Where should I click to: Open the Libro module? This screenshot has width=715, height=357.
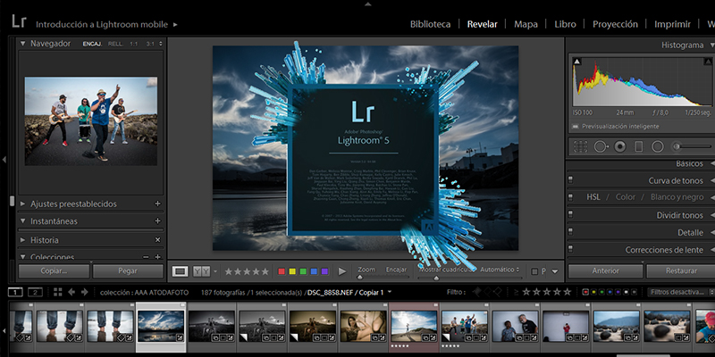coord(565,24)
